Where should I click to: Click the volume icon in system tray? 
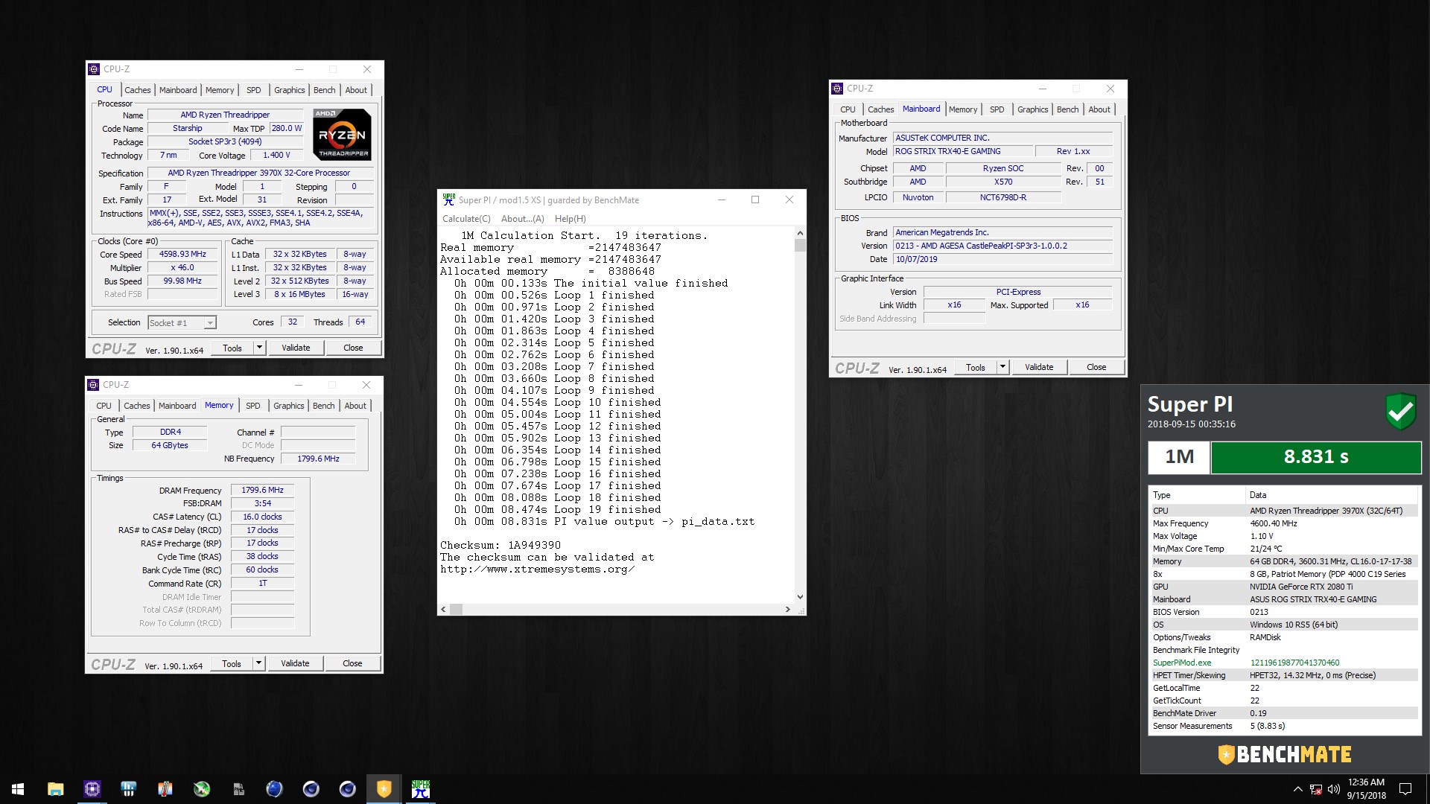[1333, 789]
